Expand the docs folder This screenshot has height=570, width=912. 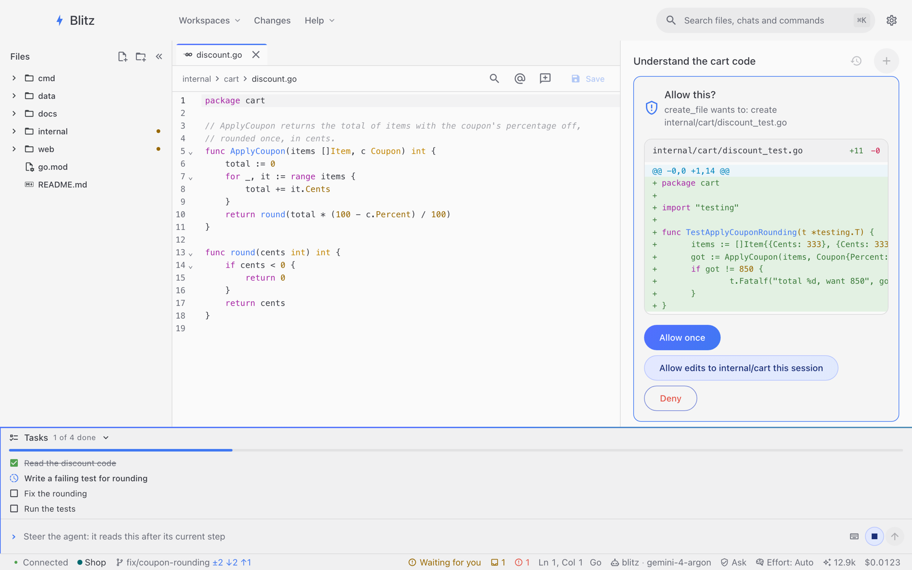(14, 113)
